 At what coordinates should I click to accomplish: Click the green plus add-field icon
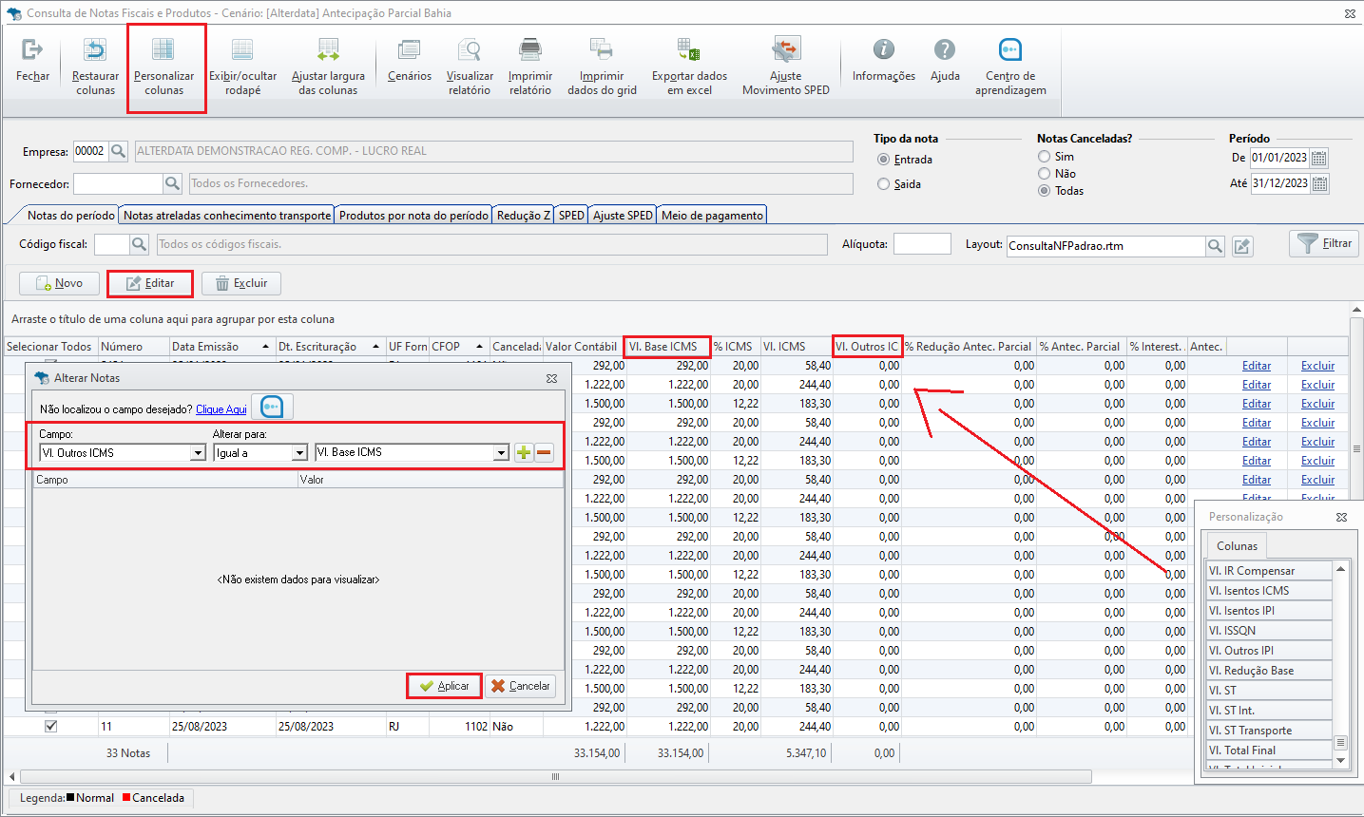pyautogui.click(x=524, y=453)
